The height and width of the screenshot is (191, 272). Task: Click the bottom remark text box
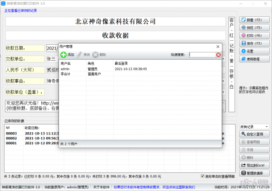tap(32, 106)
